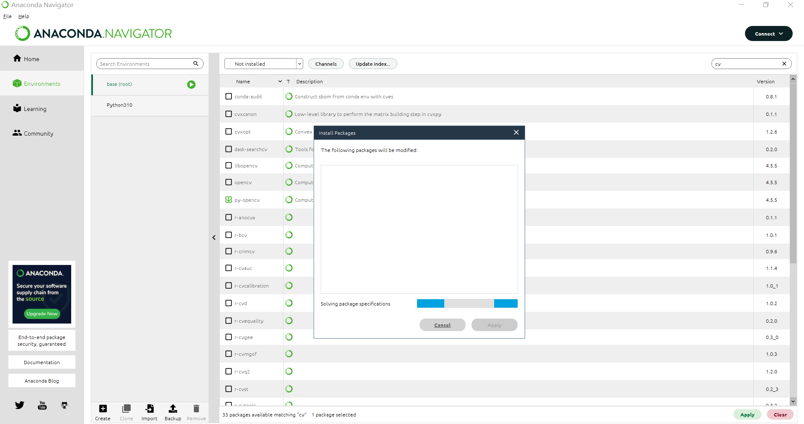
Task: Click the Version column header
Action: point(765,81)
